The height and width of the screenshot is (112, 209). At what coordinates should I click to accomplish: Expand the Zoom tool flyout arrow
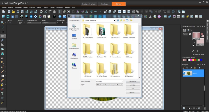tap(5, 22)
